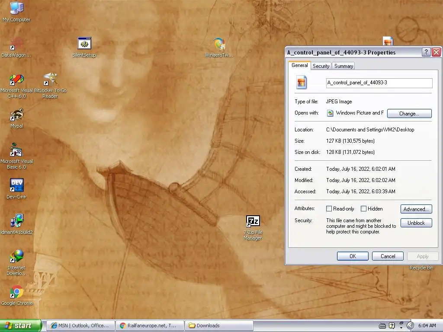Screen dimensions: 443x332
Task: Click the Change... button for Opens with
Action: (x=409, y=114)
